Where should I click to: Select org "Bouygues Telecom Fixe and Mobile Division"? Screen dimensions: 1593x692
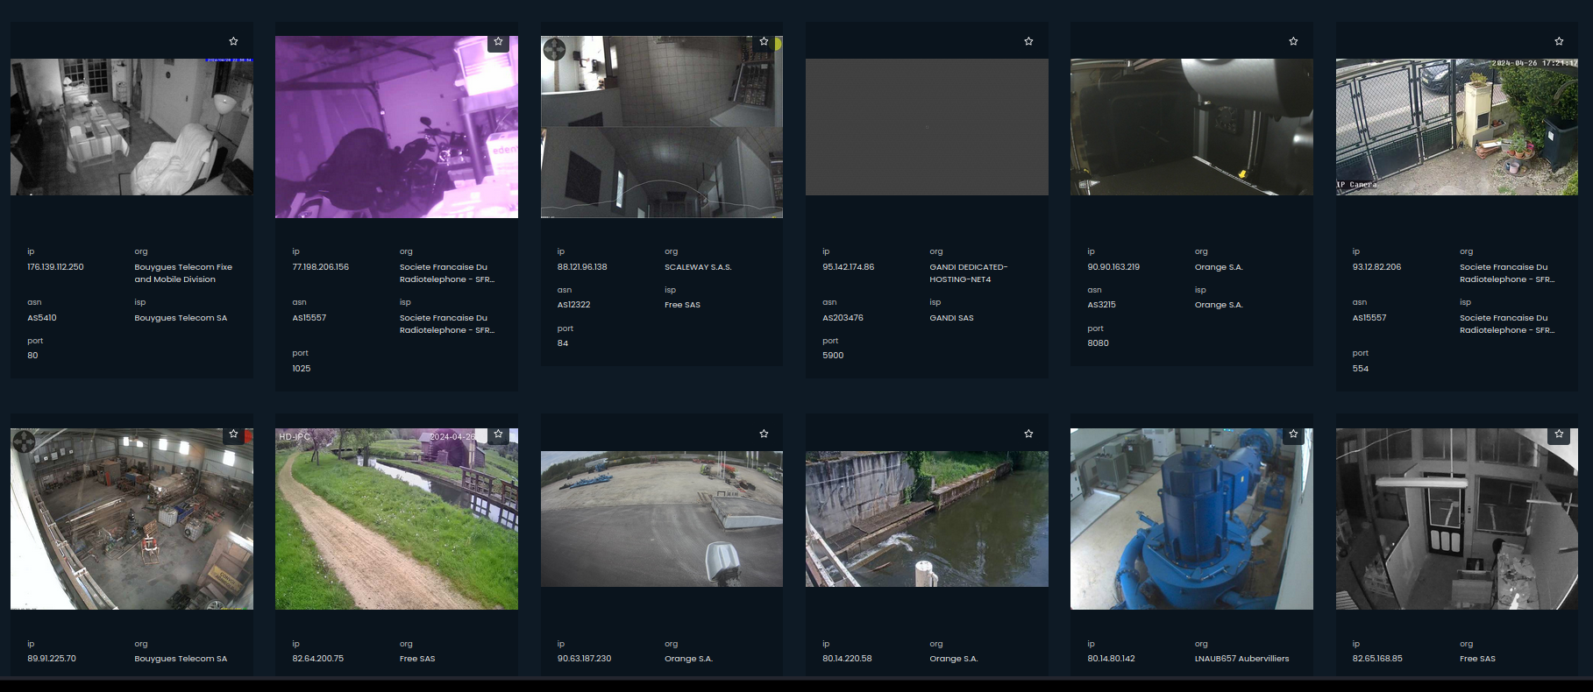183,273
